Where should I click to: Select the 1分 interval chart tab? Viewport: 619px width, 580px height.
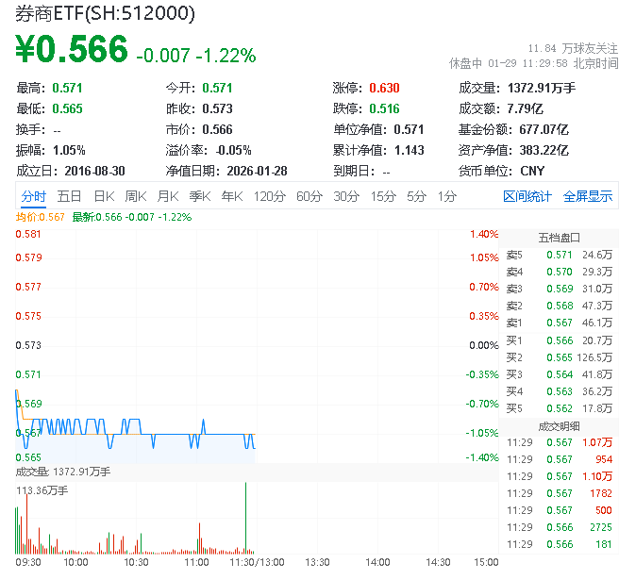[446, 196]
